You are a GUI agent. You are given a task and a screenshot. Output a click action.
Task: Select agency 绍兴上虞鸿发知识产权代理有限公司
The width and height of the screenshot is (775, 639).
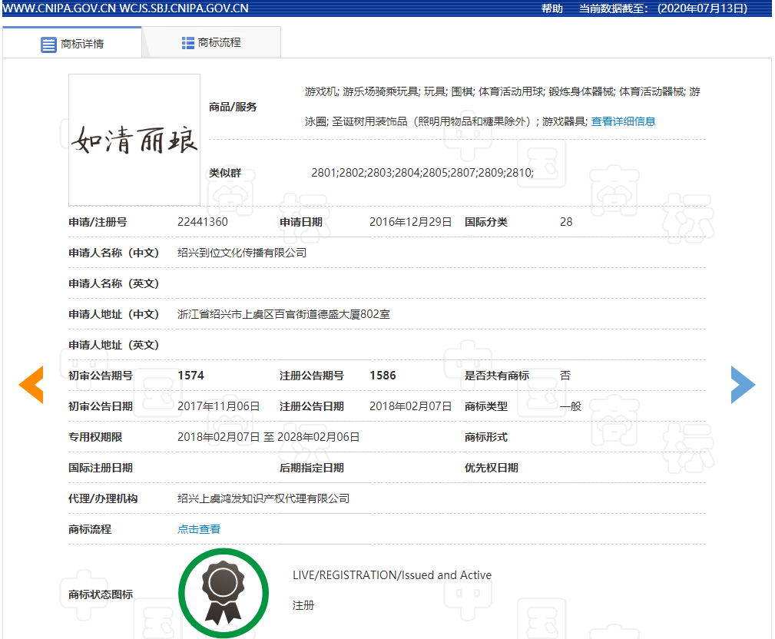tap(263, 498)
